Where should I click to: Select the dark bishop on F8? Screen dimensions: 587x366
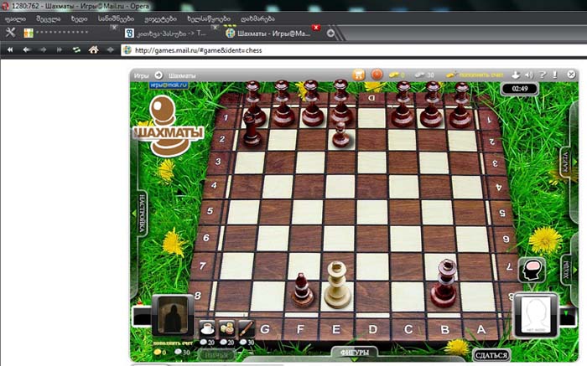(x=302, y=290)
